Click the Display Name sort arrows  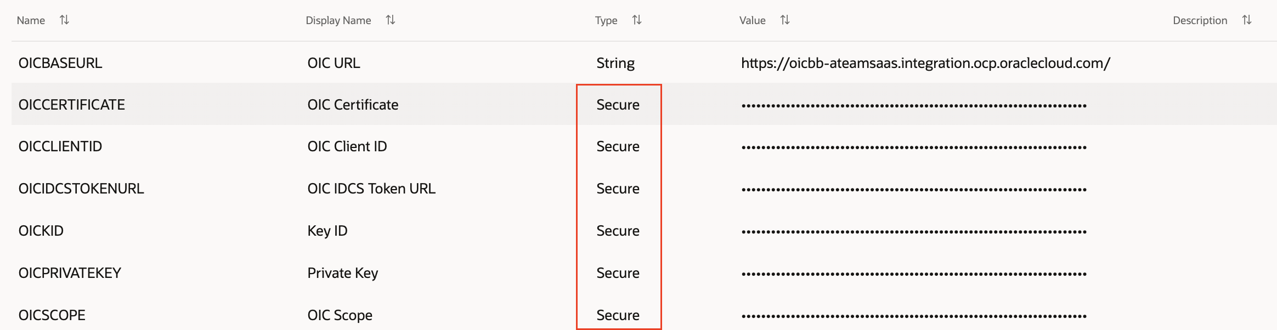(x=390, y=20)
